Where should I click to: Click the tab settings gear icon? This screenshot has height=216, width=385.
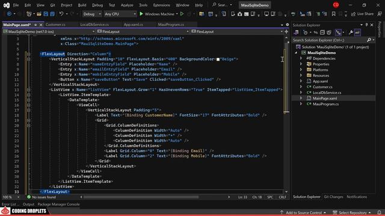click(x=288, y=25)
